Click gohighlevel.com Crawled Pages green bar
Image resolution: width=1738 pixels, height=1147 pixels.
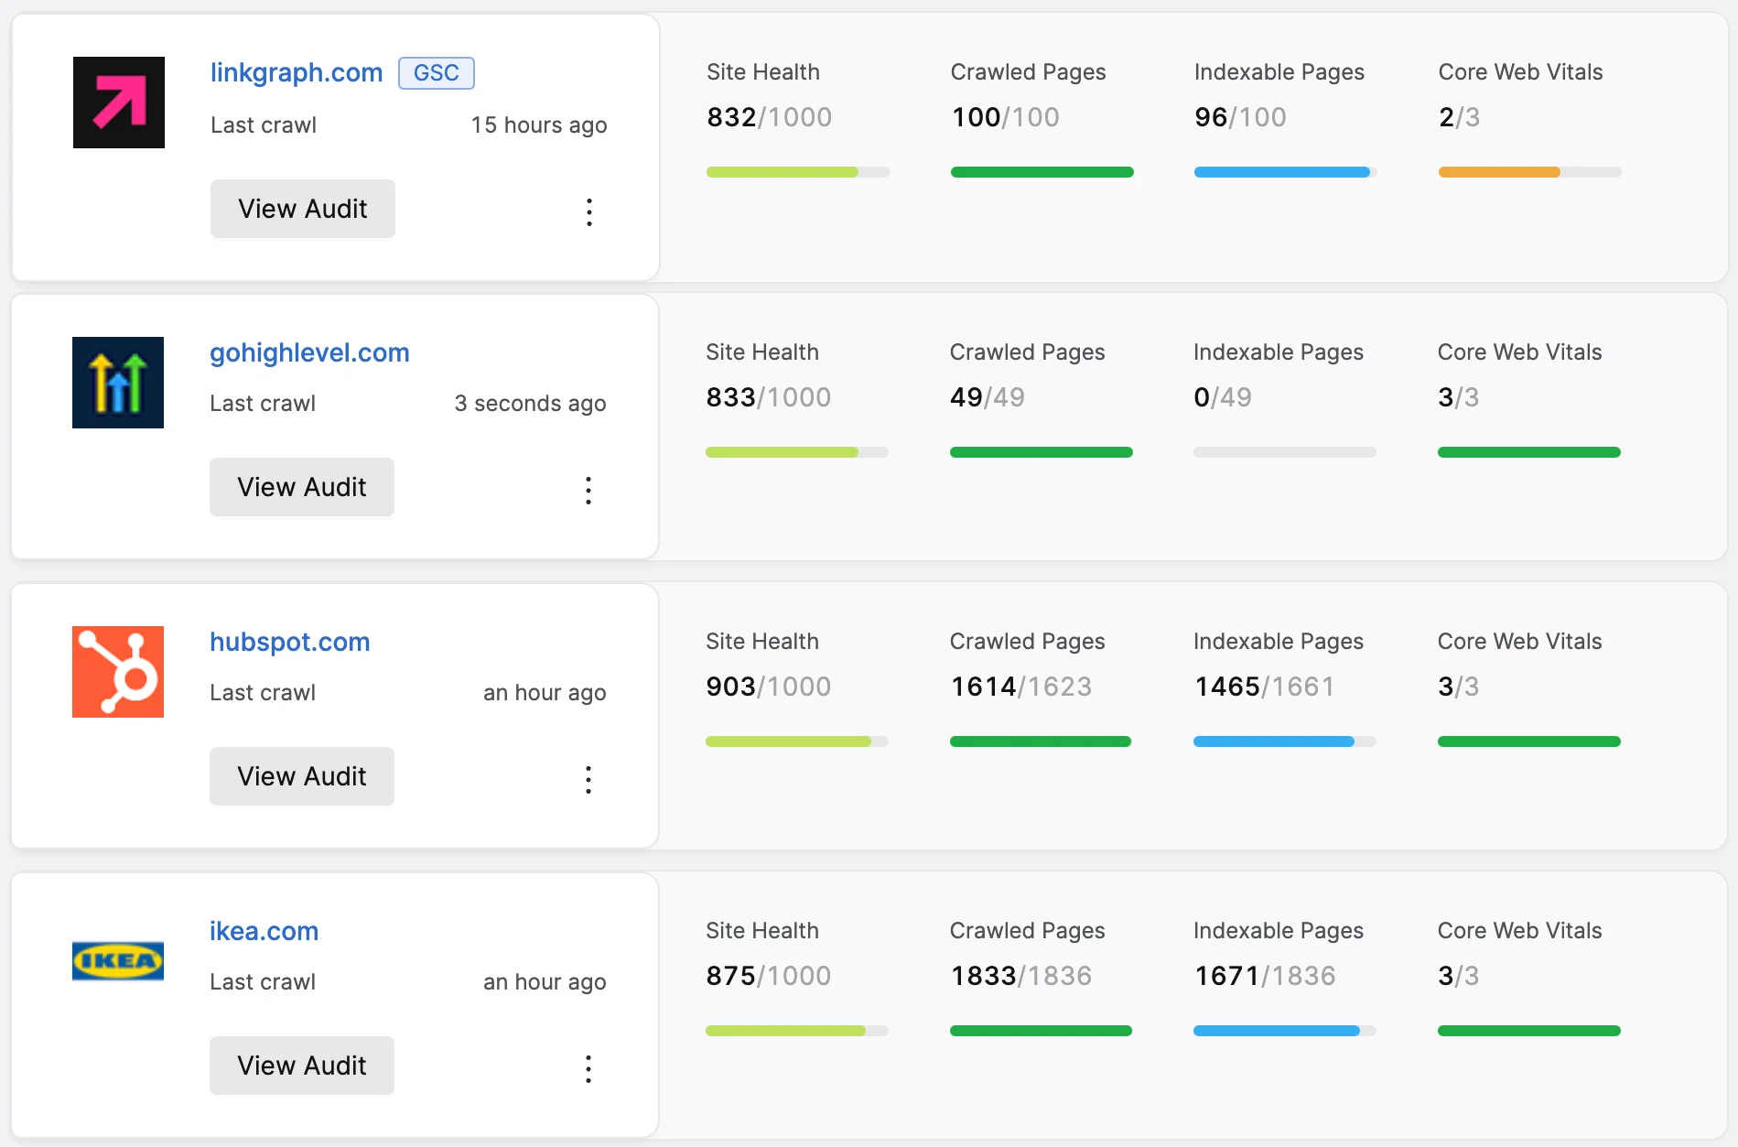pos(1042,452)
